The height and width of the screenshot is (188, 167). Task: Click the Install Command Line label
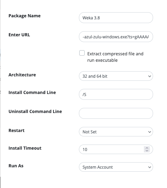[x=32, y=92]
